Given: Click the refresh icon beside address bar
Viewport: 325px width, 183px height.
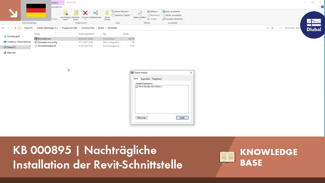Looking at the screenshot, I should coord(273,28).
